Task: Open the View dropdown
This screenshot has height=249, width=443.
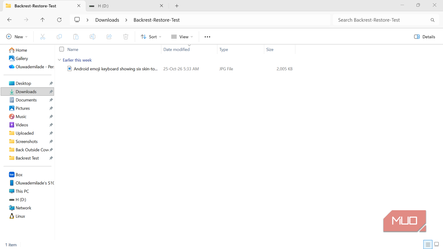Action: [x=182, y=37]
